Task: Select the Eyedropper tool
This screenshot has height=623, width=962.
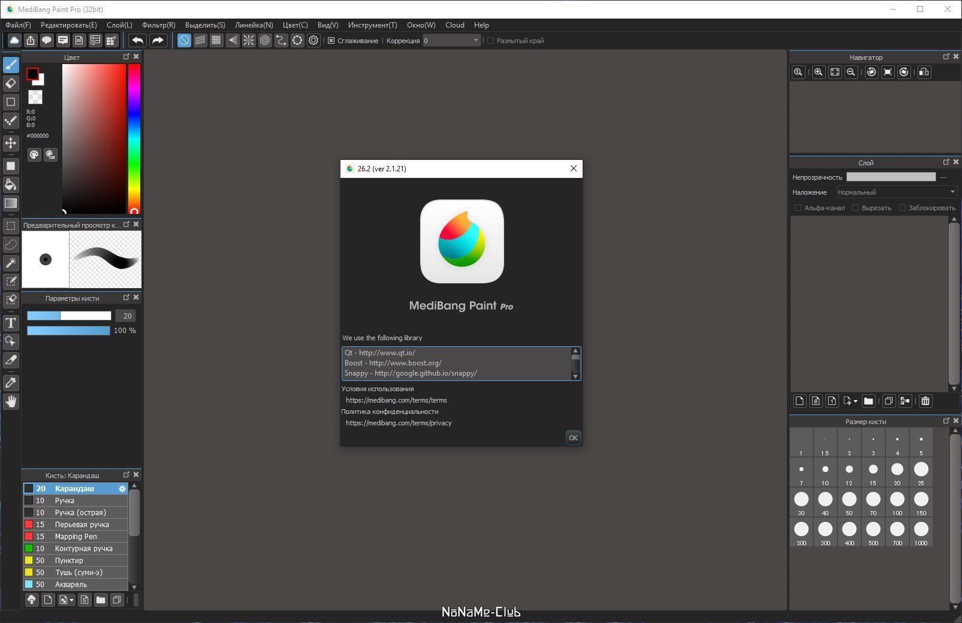Action: (x=11, y=383)
